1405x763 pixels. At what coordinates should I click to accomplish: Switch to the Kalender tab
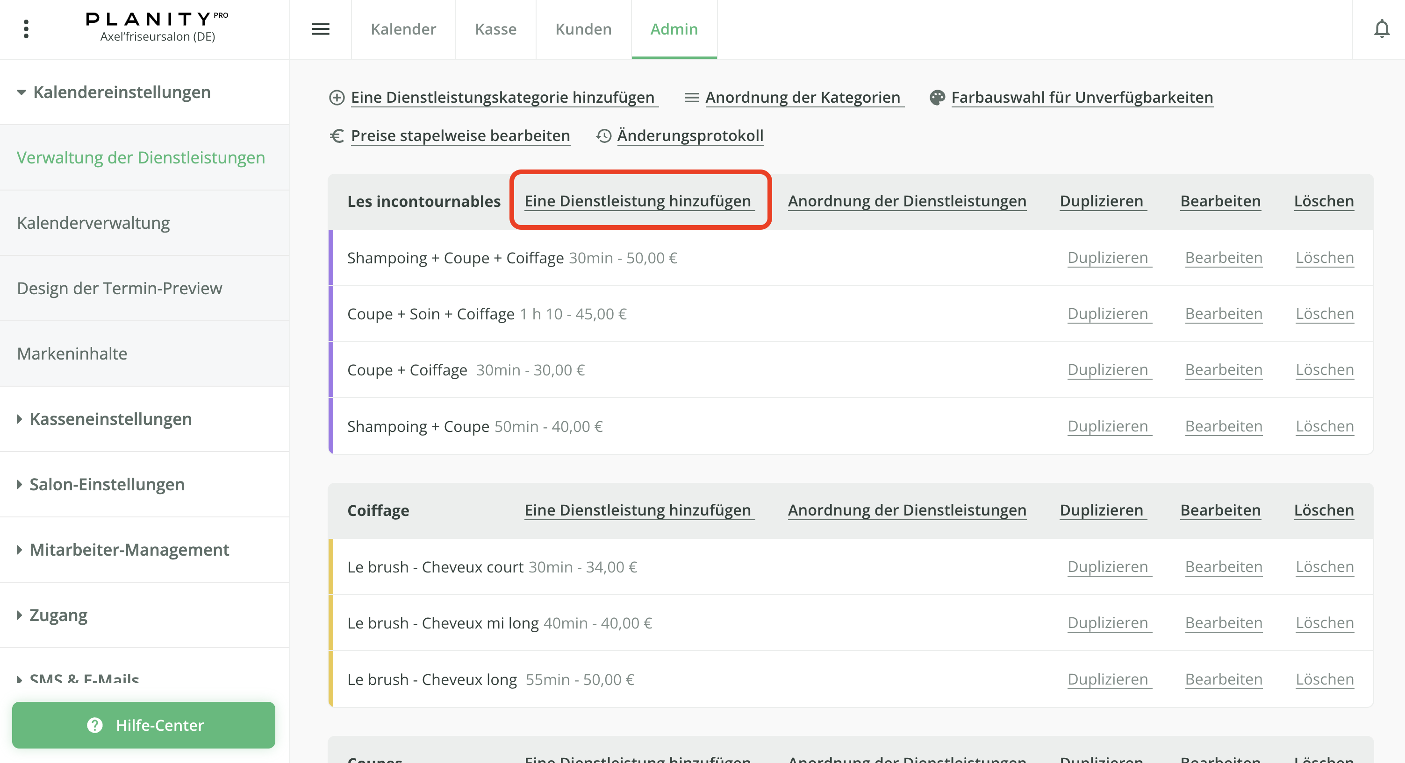[x=403, y=29]
